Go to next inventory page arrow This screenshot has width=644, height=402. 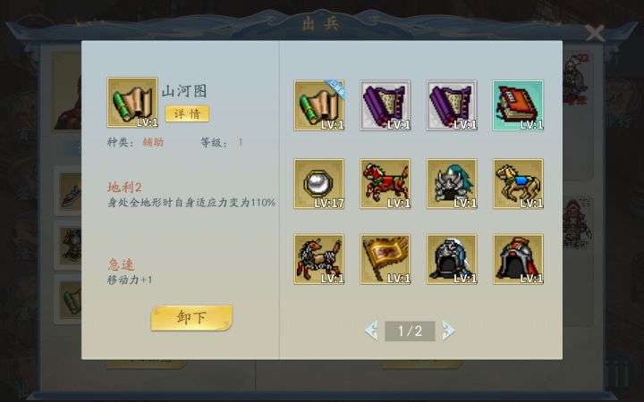pos(448,331)
